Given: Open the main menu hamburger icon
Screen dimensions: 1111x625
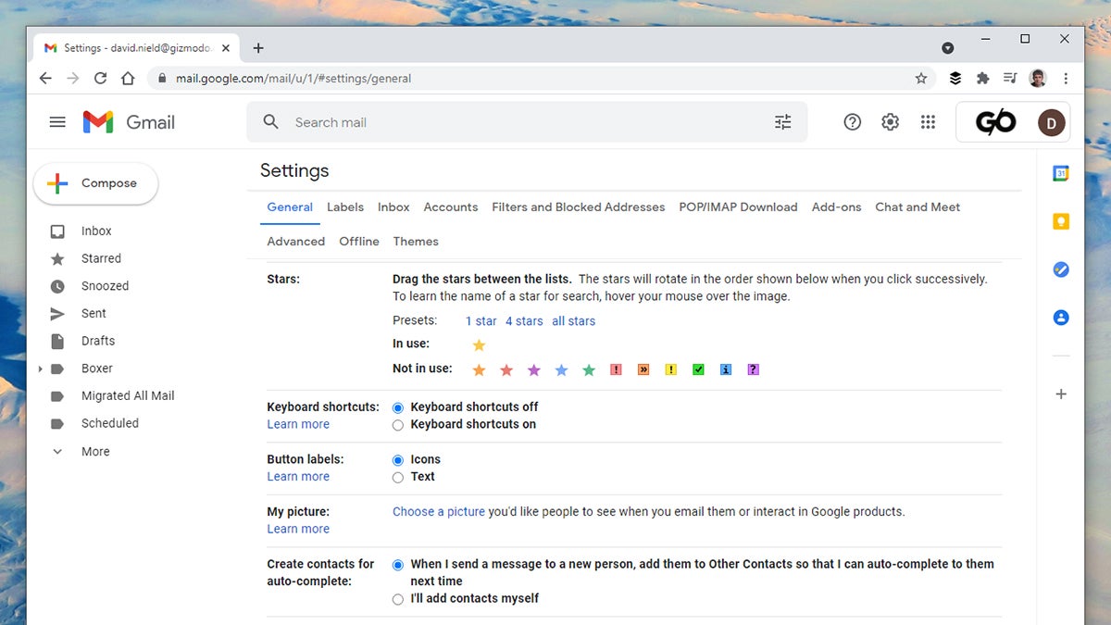Looking at the screenshot, I should click(57, 121).
